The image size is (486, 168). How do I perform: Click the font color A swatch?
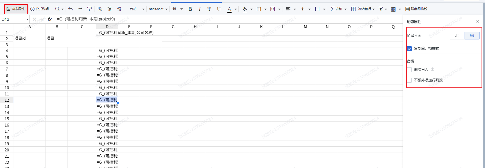tap(229, 9)
